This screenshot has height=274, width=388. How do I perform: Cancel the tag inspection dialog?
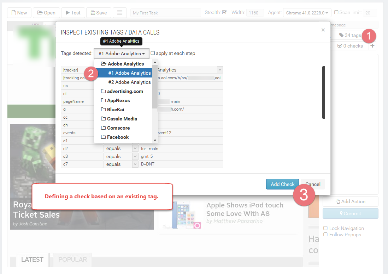(313, 184)
